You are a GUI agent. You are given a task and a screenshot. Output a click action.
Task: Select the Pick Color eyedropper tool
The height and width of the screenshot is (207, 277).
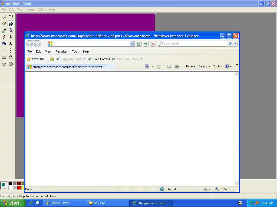coord(4,30)
